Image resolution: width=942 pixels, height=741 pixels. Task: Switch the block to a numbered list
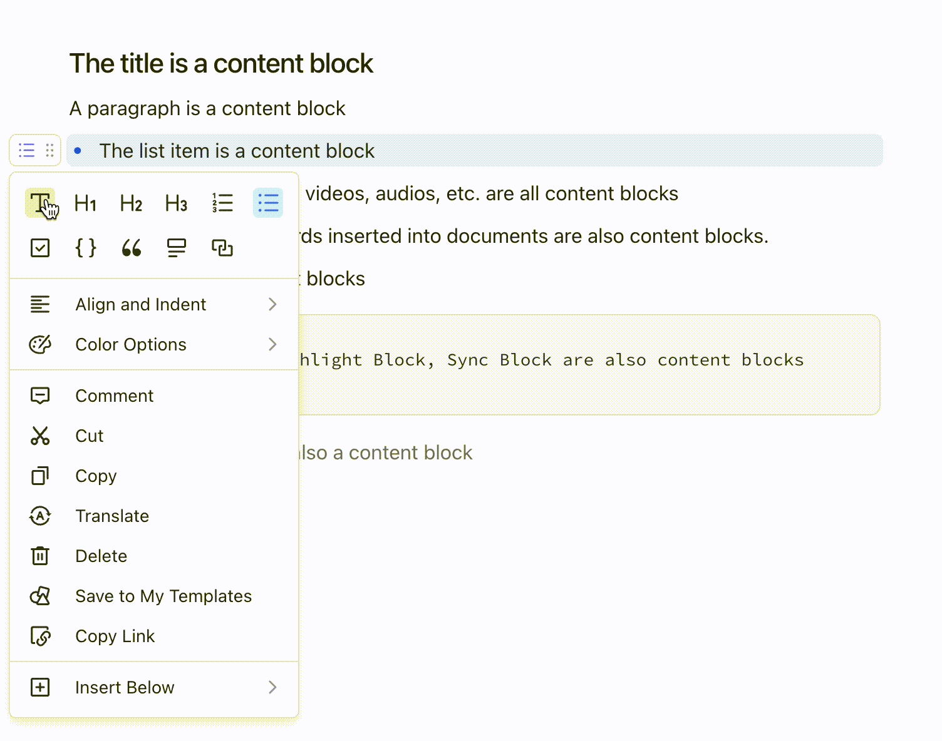point(222,202)
